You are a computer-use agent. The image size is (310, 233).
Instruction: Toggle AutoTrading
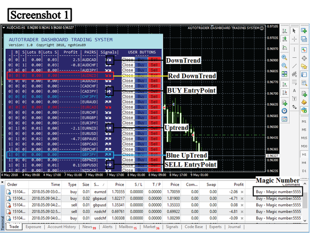pos(304,110)
